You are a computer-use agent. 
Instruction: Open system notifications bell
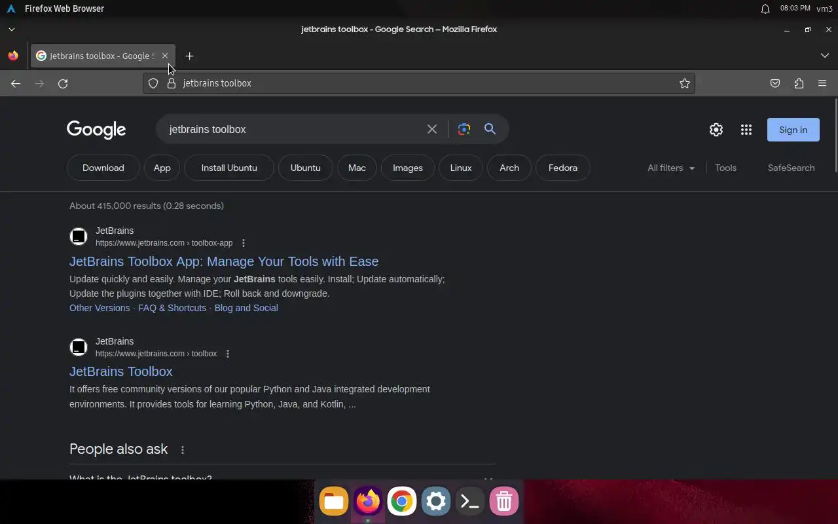coord(765,9)
